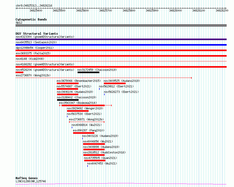The width and height of the screenshot is (234, 187).
Task: Click the small blue nsv5629812 marker
Action: [x=99, y=89]
